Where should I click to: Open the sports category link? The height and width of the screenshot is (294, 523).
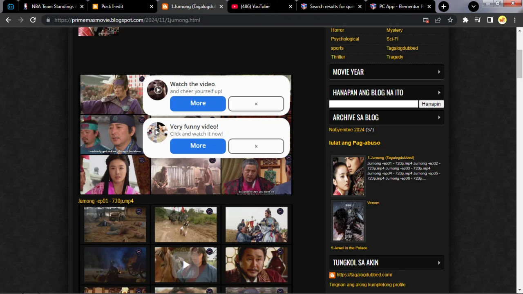tap(337, 48)
